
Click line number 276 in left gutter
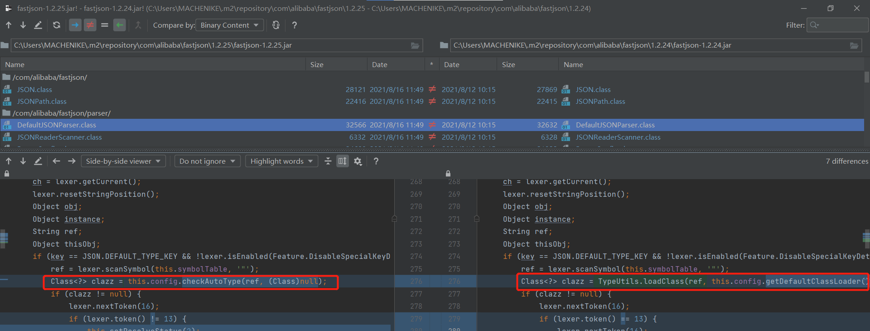pos(416,282)
